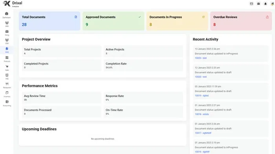This screenshot has width=275, height=154.
Task: Click the document icon on Total Documents card
Action: (76, 17)
